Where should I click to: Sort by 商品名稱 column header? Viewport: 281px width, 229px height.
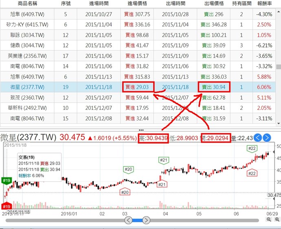[27, 4]
